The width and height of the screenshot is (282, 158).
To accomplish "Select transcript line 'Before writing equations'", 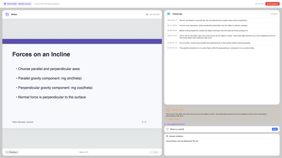I will click(x=214, y=30).
